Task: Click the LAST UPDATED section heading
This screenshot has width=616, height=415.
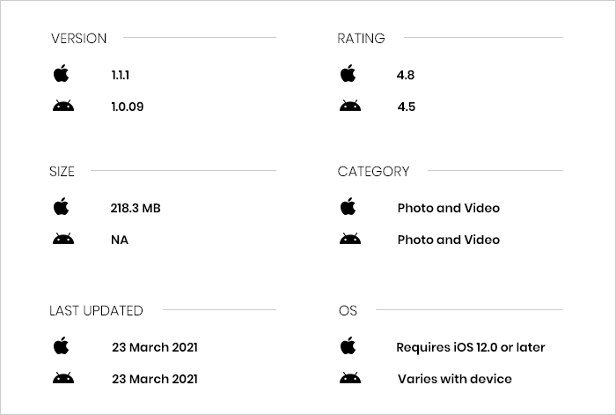Action: [x=96, y=311]
